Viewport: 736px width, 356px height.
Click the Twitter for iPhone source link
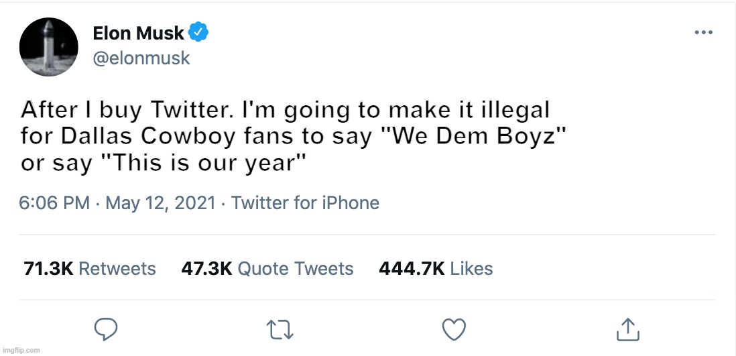pyautogui.click(x=305, y=203)
